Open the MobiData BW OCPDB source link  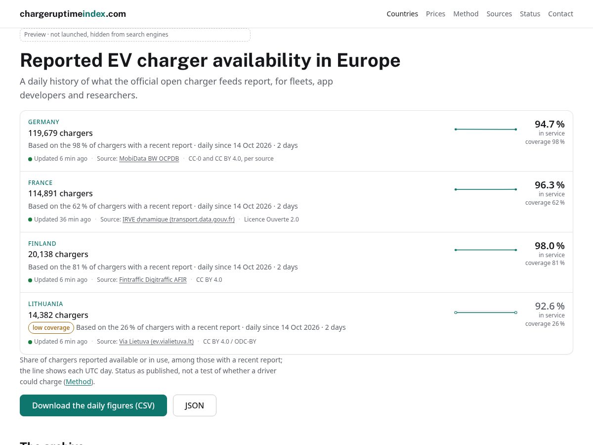point(149,159)
